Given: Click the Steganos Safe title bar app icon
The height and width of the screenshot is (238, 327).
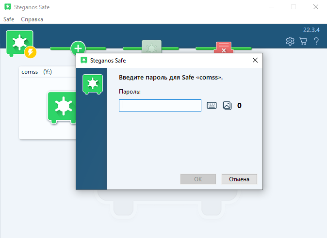Looking at the screenshot, I should pyautogui.click(x=8, y=7).
